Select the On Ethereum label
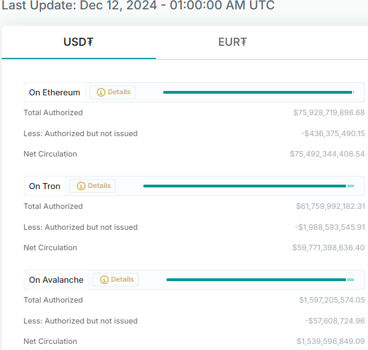The width and height of the screenshot is (368, 350). (55, 93)
